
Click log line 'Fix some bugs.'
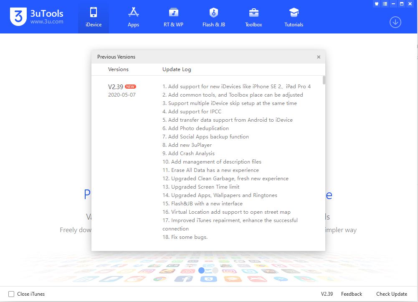click(x=185, y=237)
